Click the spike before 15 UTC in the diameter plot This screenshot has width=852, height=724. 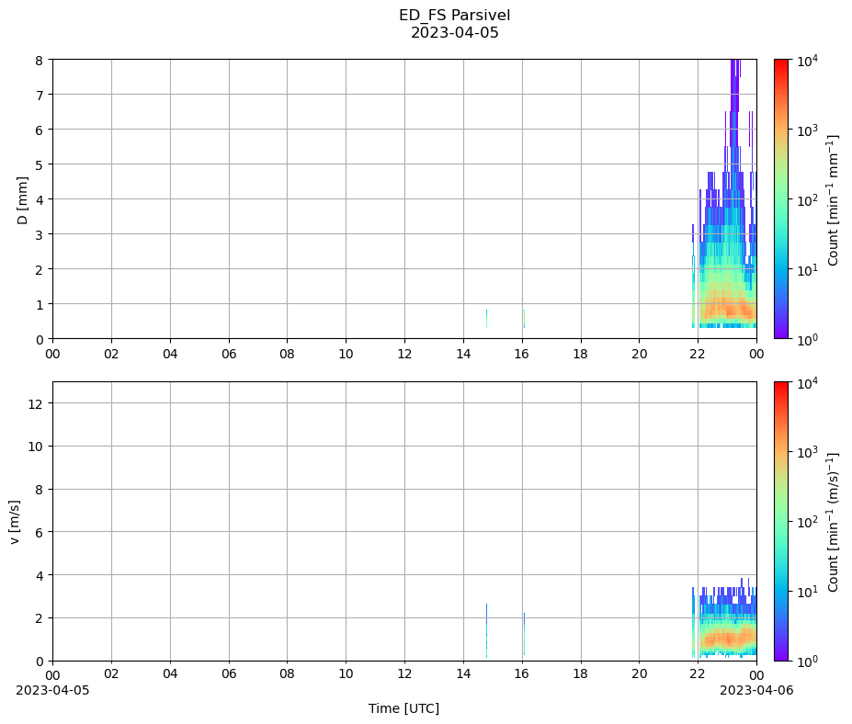(486, 319)
